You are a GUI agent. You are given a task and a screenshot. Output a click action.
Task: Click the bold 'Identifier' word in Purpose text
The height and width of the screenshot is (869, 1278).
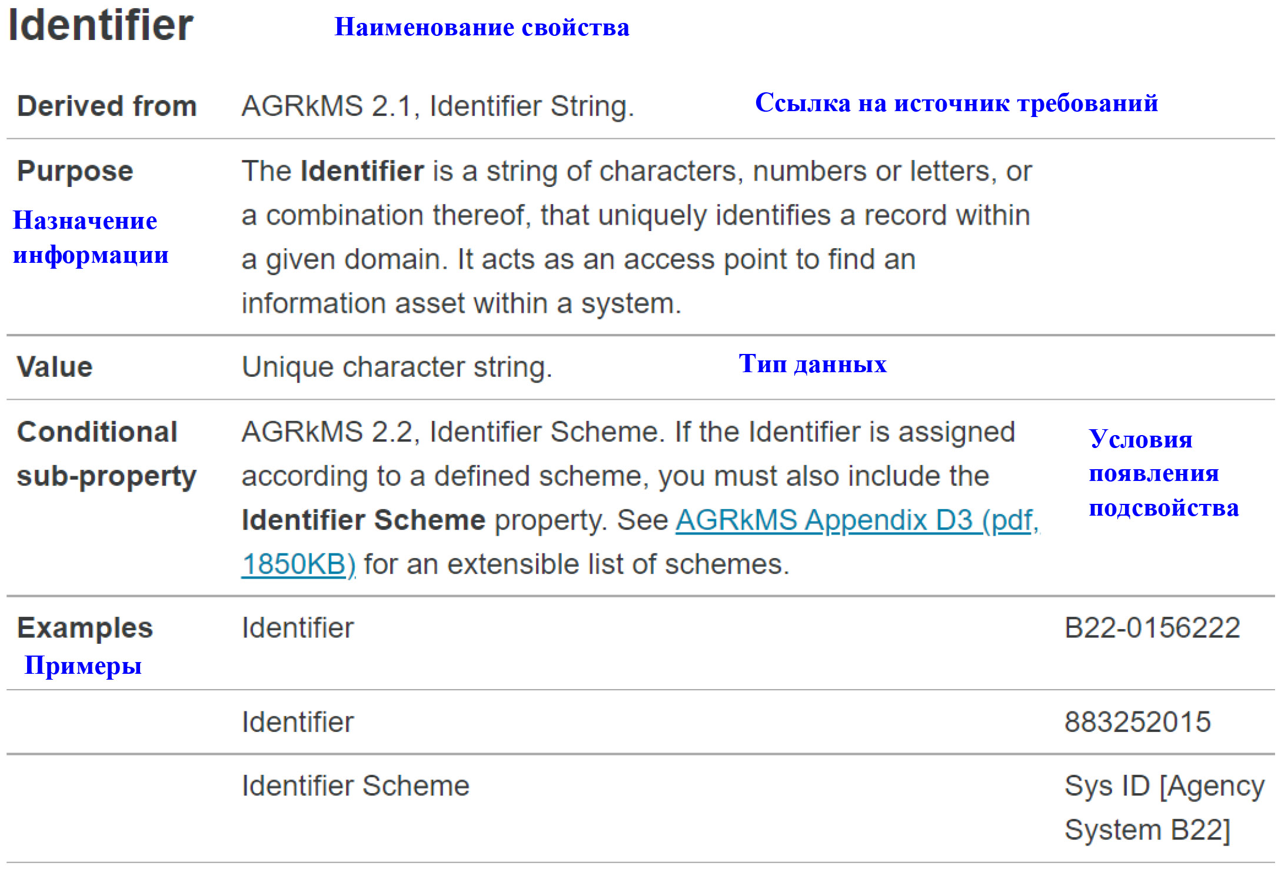pyautogui.click(x=362, y=171)
